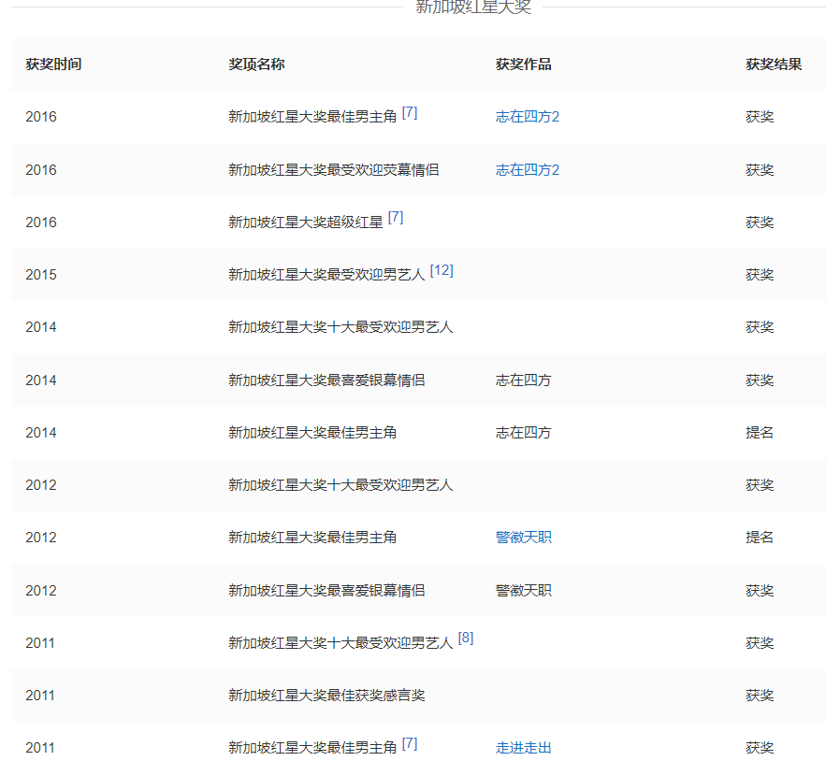The width and height of the screenshot is (826, 761).
Task: Click 提名 result in 2012 最佳男主角 row
Action: click(760, 538)
